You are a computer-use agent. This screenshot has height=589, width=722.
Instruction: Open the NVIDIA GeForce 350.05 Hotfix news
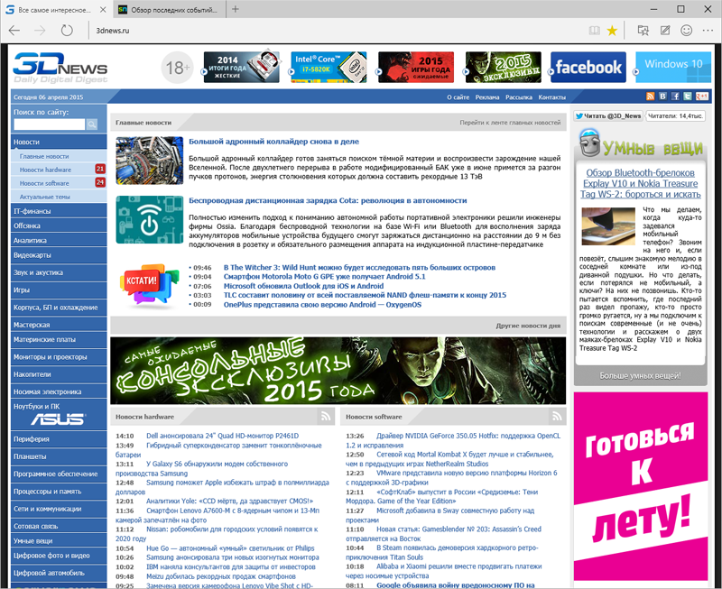point(453,440)
